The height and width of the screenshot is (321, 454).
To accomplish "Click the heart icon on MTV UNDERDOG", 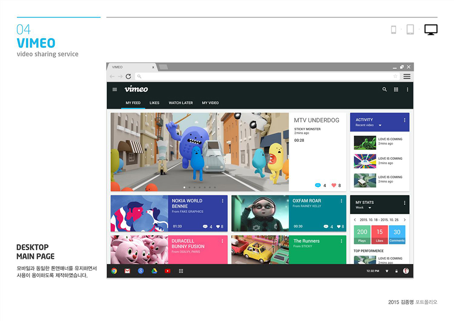I will (x=334, y=185).
